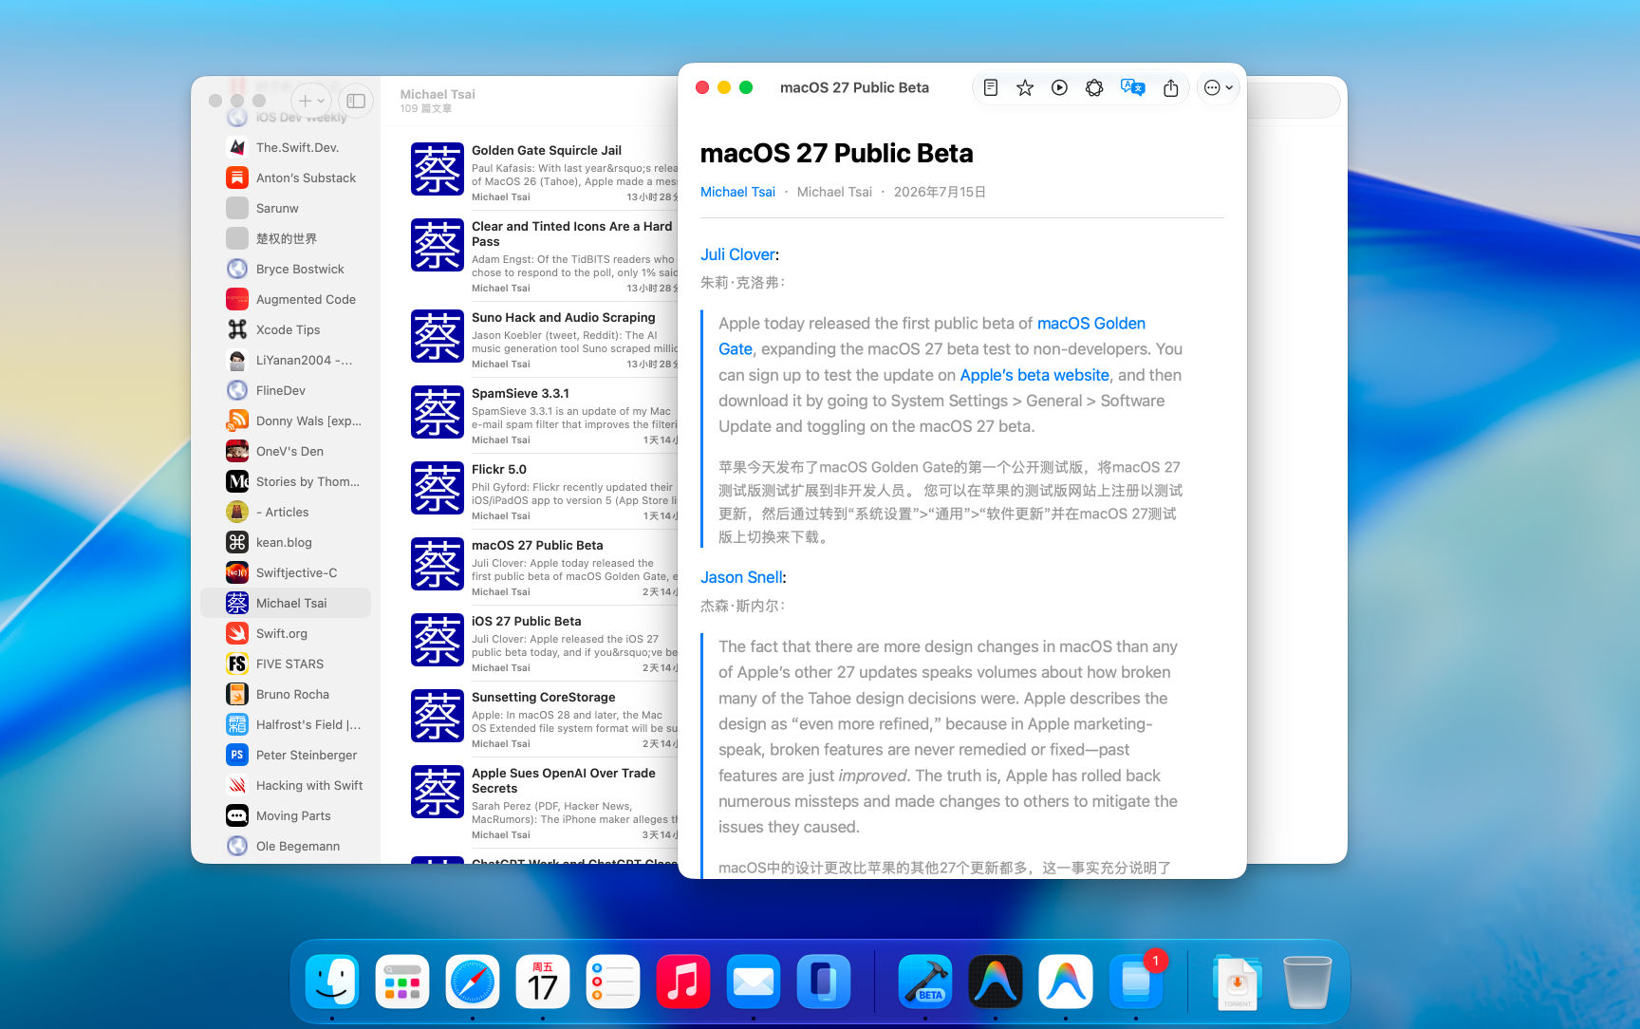Viewport: 1640px width, 1029px height.
Task: Select OneV's Den feed
Action: pos(286,451)
